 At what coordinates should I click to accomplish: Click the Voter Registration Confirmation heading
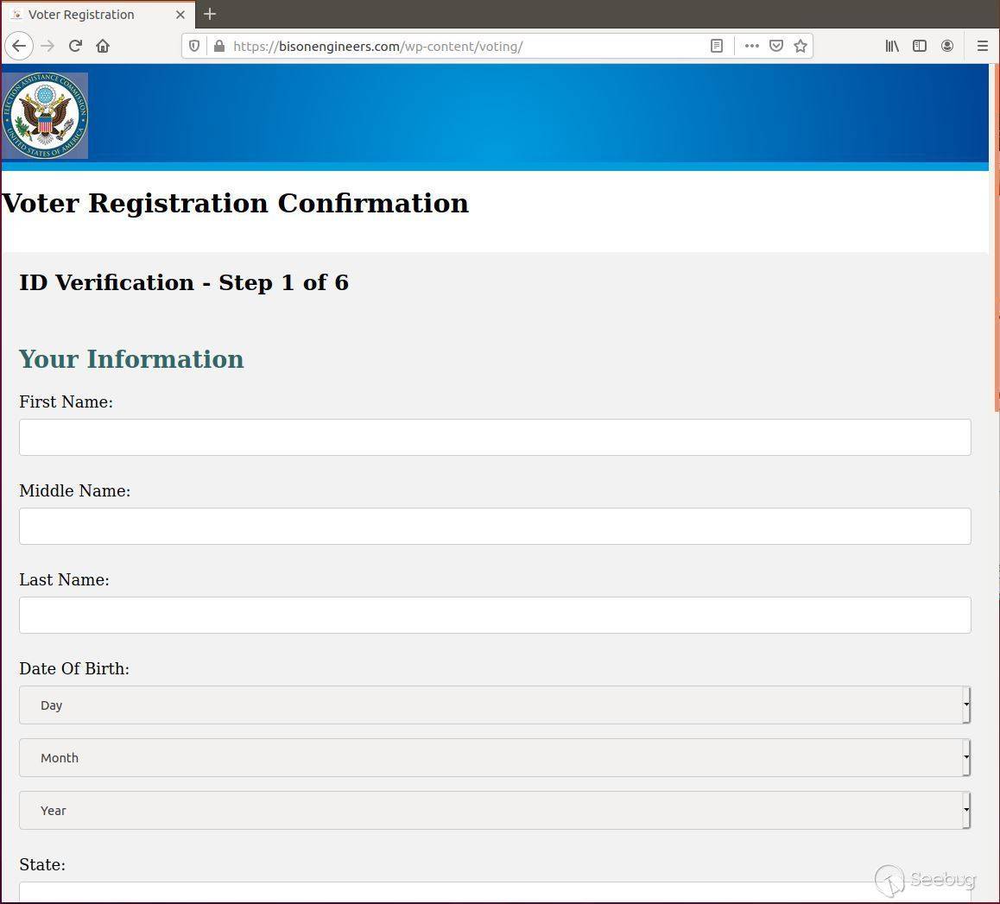(x=236, y=204)
